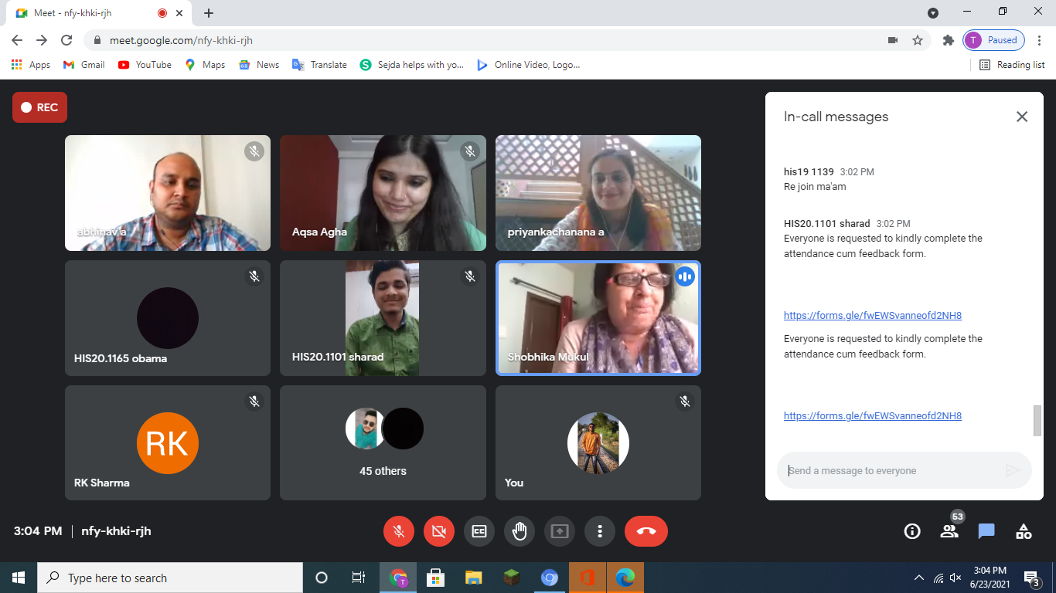The image size is (1056, 593).
Task: Expand the hidden system tray icons
Action: pos(918,578)
